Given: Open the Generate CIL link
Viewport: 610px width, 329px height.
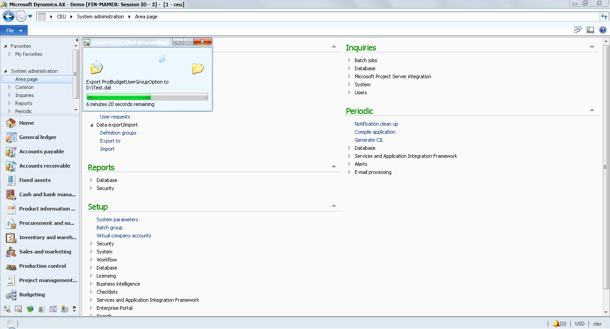Looking at the screenshot, I should click(x=369, y=140).
